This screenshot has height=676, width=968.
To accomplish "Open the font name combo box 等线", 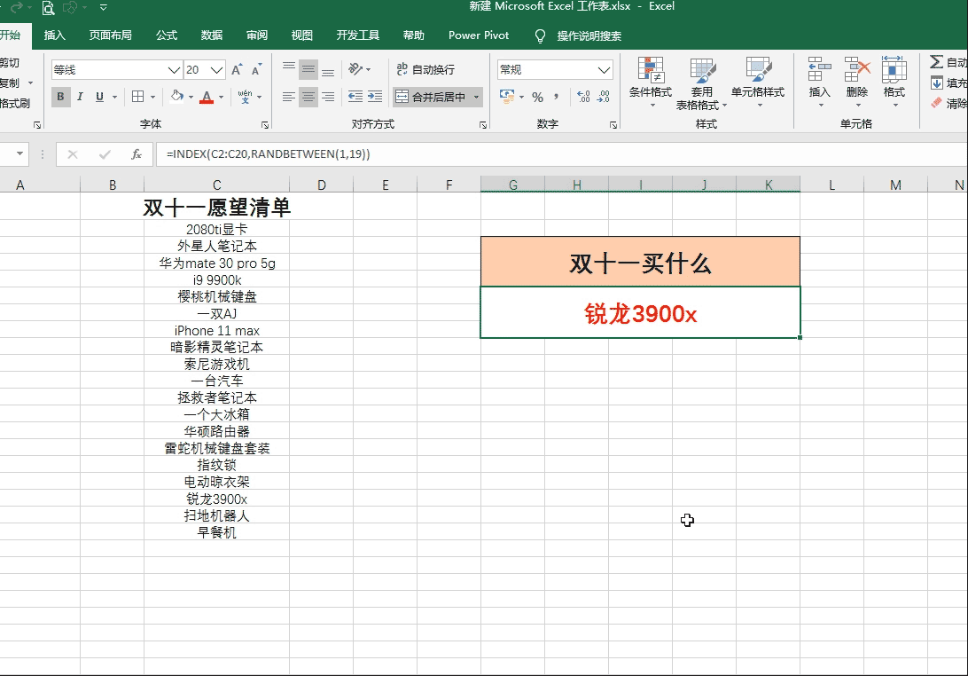I will [x=116, y=70].
